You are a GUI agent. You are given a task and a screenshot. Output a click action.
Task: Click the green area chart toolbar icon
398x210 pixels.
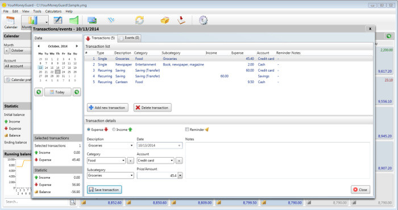click(73, 20)
